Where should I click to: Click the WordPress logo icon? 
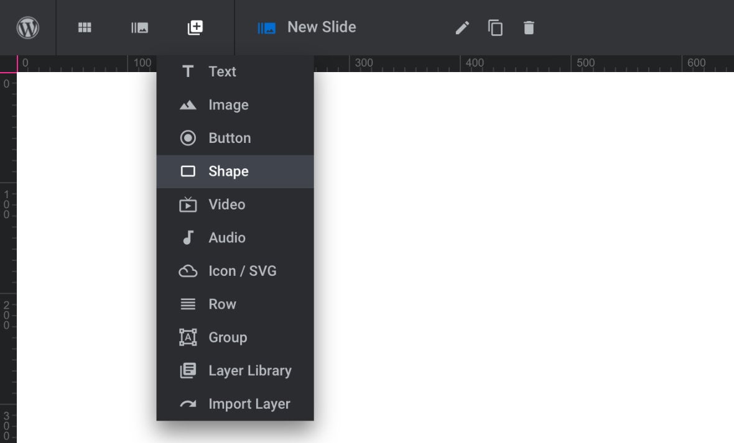(27, 27)
